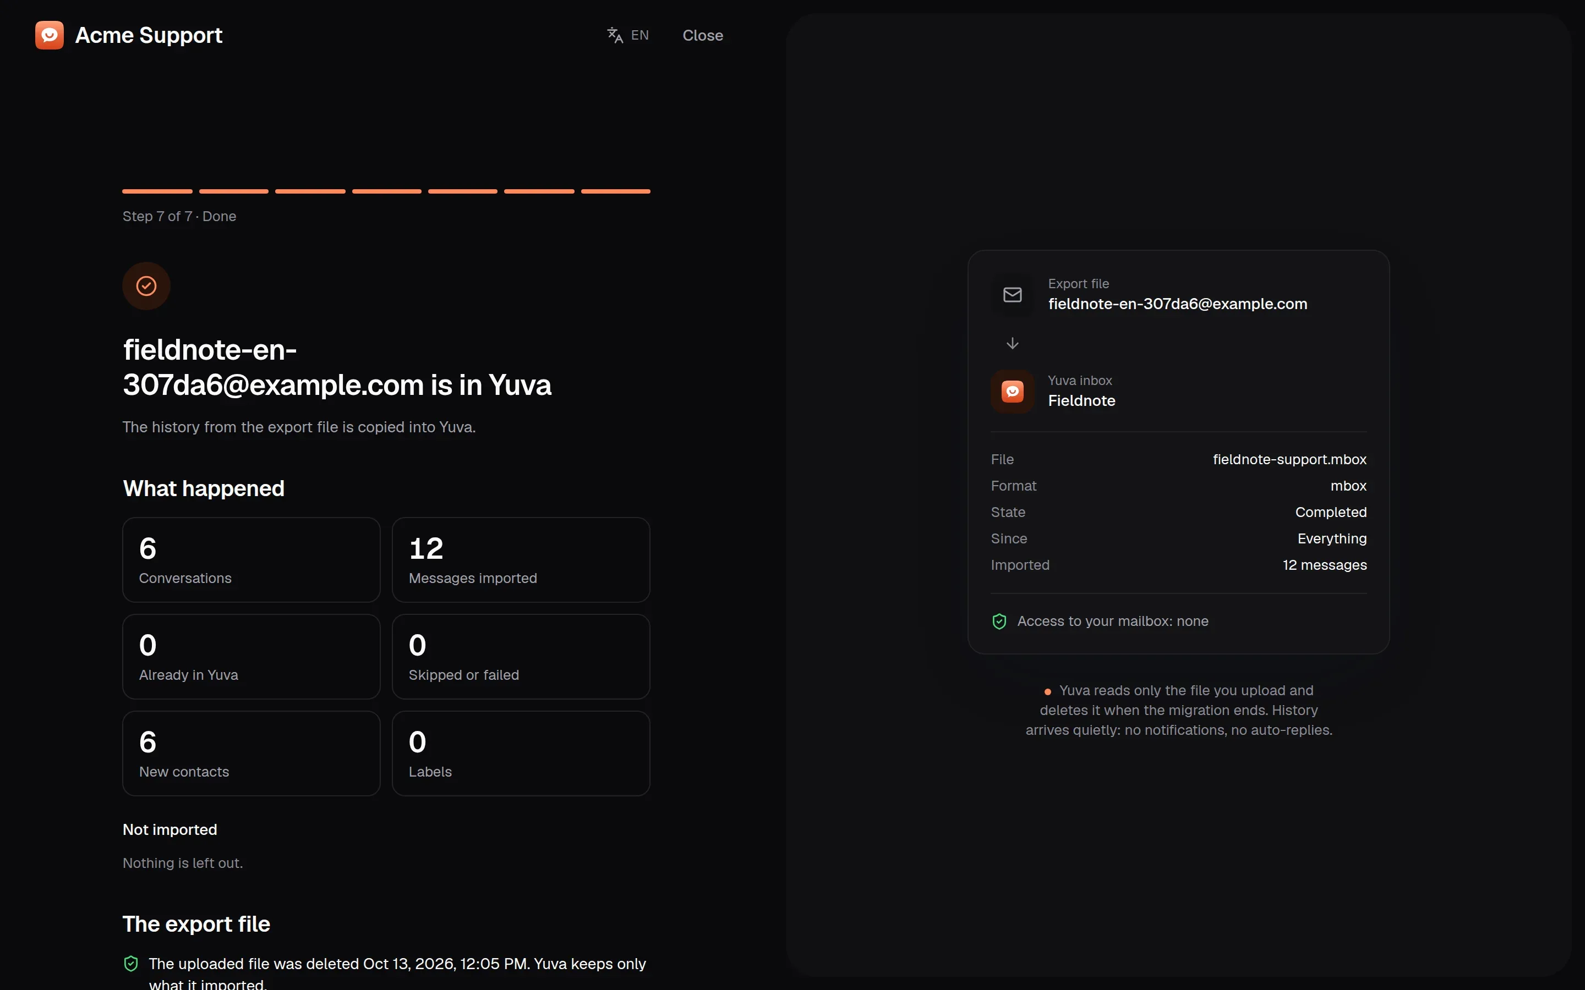Click the Export file envelope icon
The width and height of the screenshot is (1585, 990).
[1013, 295]
